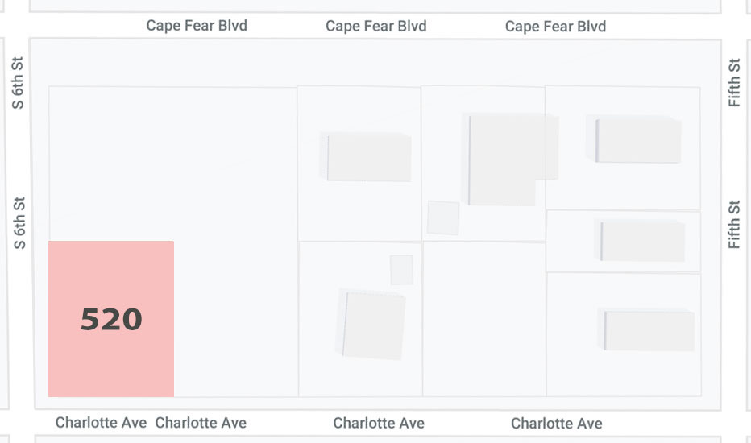Click the lower Fifth St label

tap(734, 225)
